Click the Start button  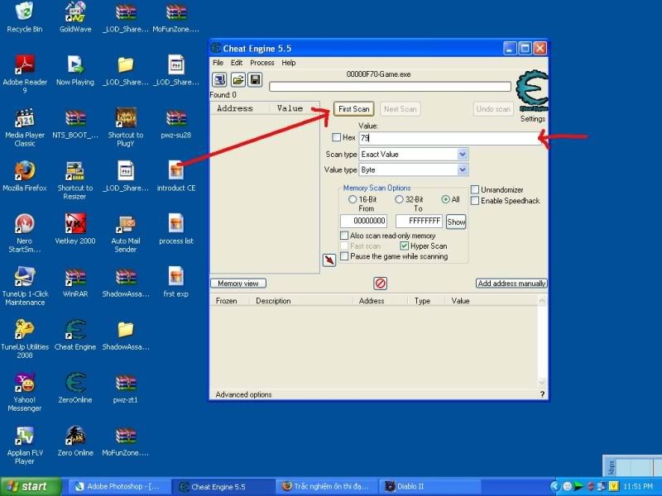pyautogui.click(x=31, y=486)
